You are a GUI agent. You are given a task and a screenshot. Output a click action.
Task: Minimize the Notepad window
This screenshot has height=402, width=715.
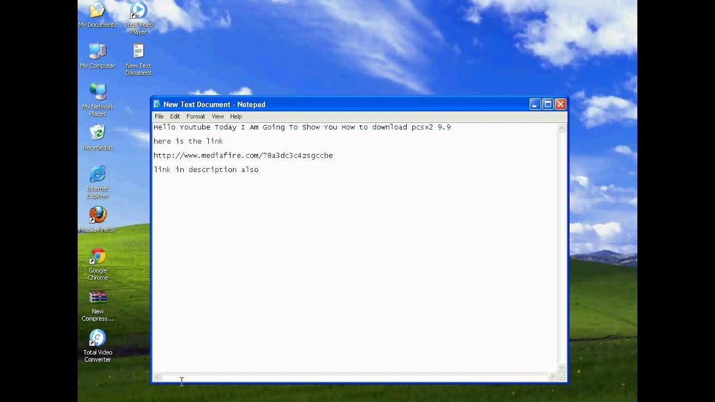tap(535, 104)
